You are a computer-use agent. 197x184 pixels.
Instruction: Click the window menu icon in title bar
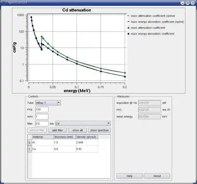3,2
